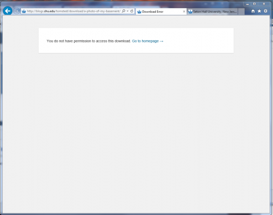Open the address bar autocomplete dropdown arrow
Screen dimensions: 273x215
pyautogui.click(x=128, y=11)
